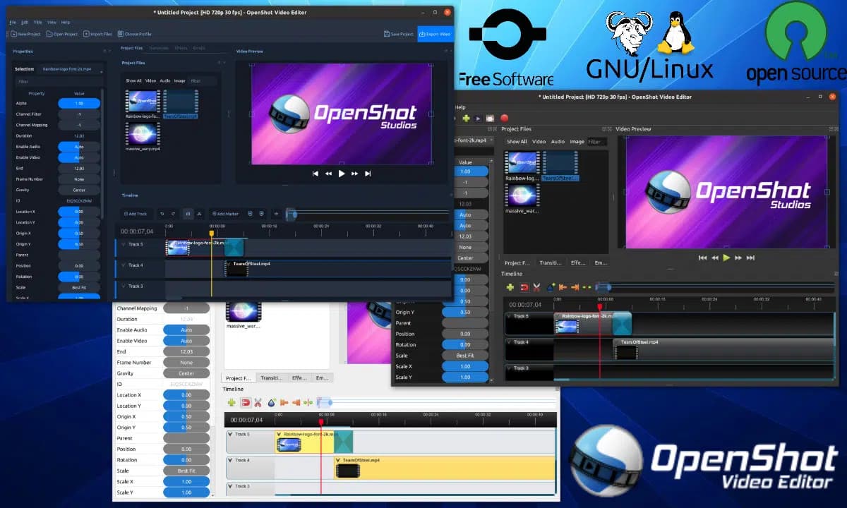847x508 pixels.
Task: Play the preview in the dark-blue window
Action: click(342, 174)
